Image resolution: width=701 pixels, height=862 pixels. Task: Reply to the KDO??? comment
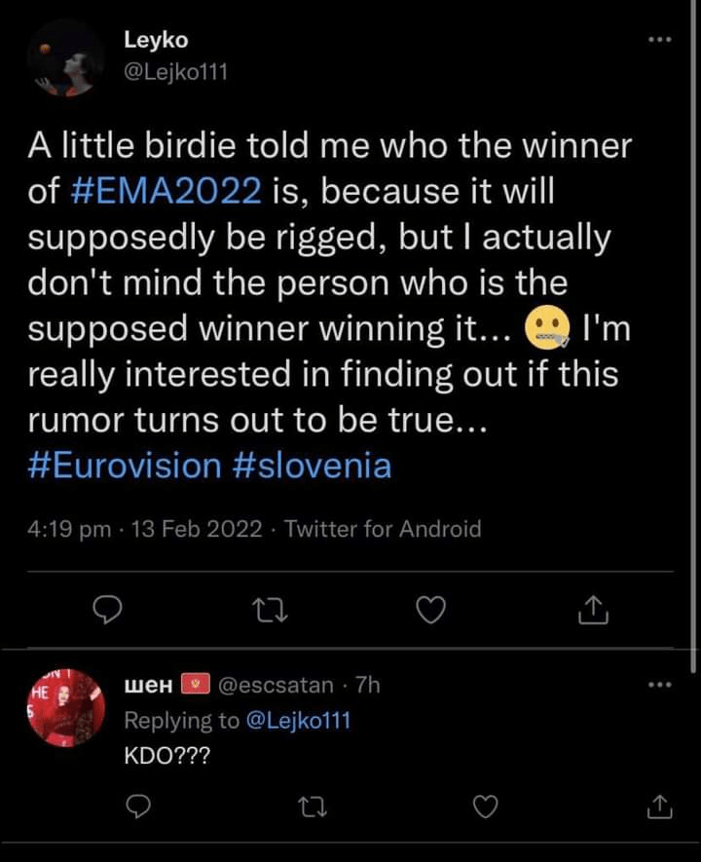[x=140, y=805]
